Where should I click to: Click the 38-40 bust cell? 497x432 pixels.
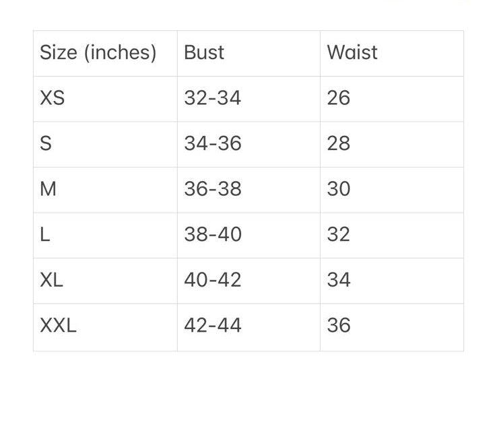pyautogui.click(x=212, y=234)
